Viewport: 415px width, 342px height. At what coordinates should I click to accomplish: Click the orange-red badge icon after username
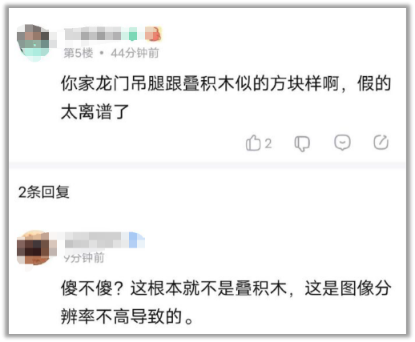click(x=153, y=34)
